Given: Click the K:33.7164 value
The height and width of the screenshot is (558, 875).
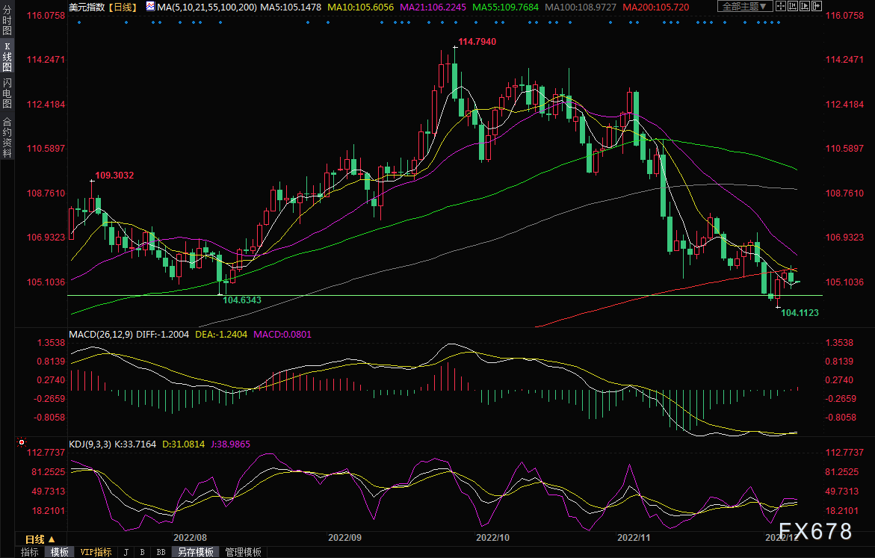Looking at the screenshot, I should click(135, 444).
